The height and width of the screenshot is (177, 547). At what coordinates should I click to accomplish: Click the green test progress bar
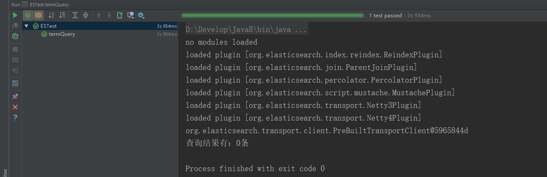pos(272,16)
